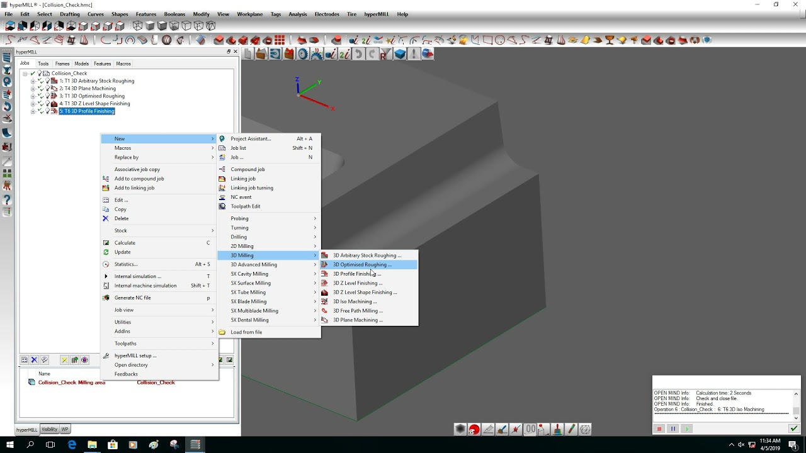Select Associative job copy
Screen dimensions: 806x453
click(159, 169)
